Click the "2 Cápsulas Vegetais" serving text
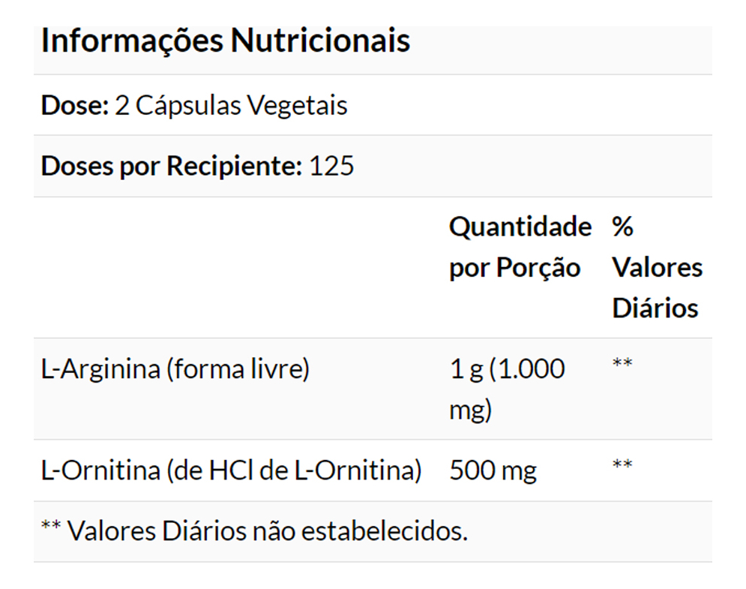The width and height of the screenshot is (746, 589). click(x=231, y=105)
